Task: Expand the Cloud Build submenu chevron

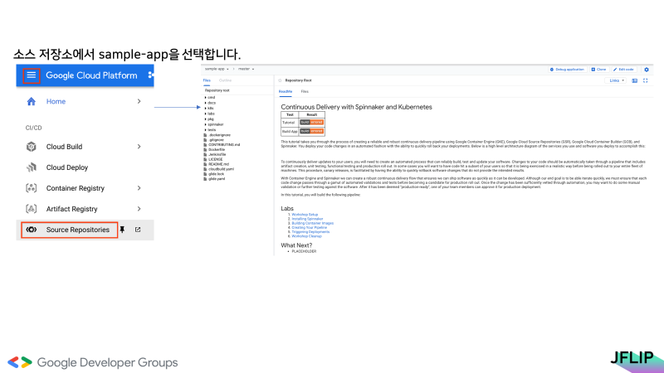Action: [x=139, y=147]
